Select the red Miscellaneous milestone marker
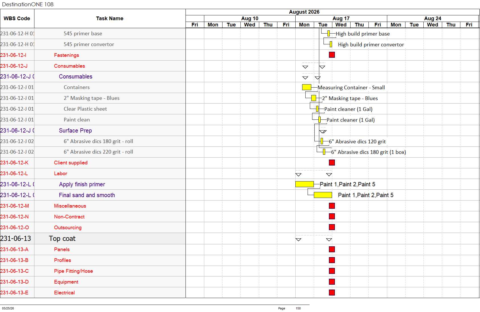Screen dimensions: 480x312 [332, 206]
